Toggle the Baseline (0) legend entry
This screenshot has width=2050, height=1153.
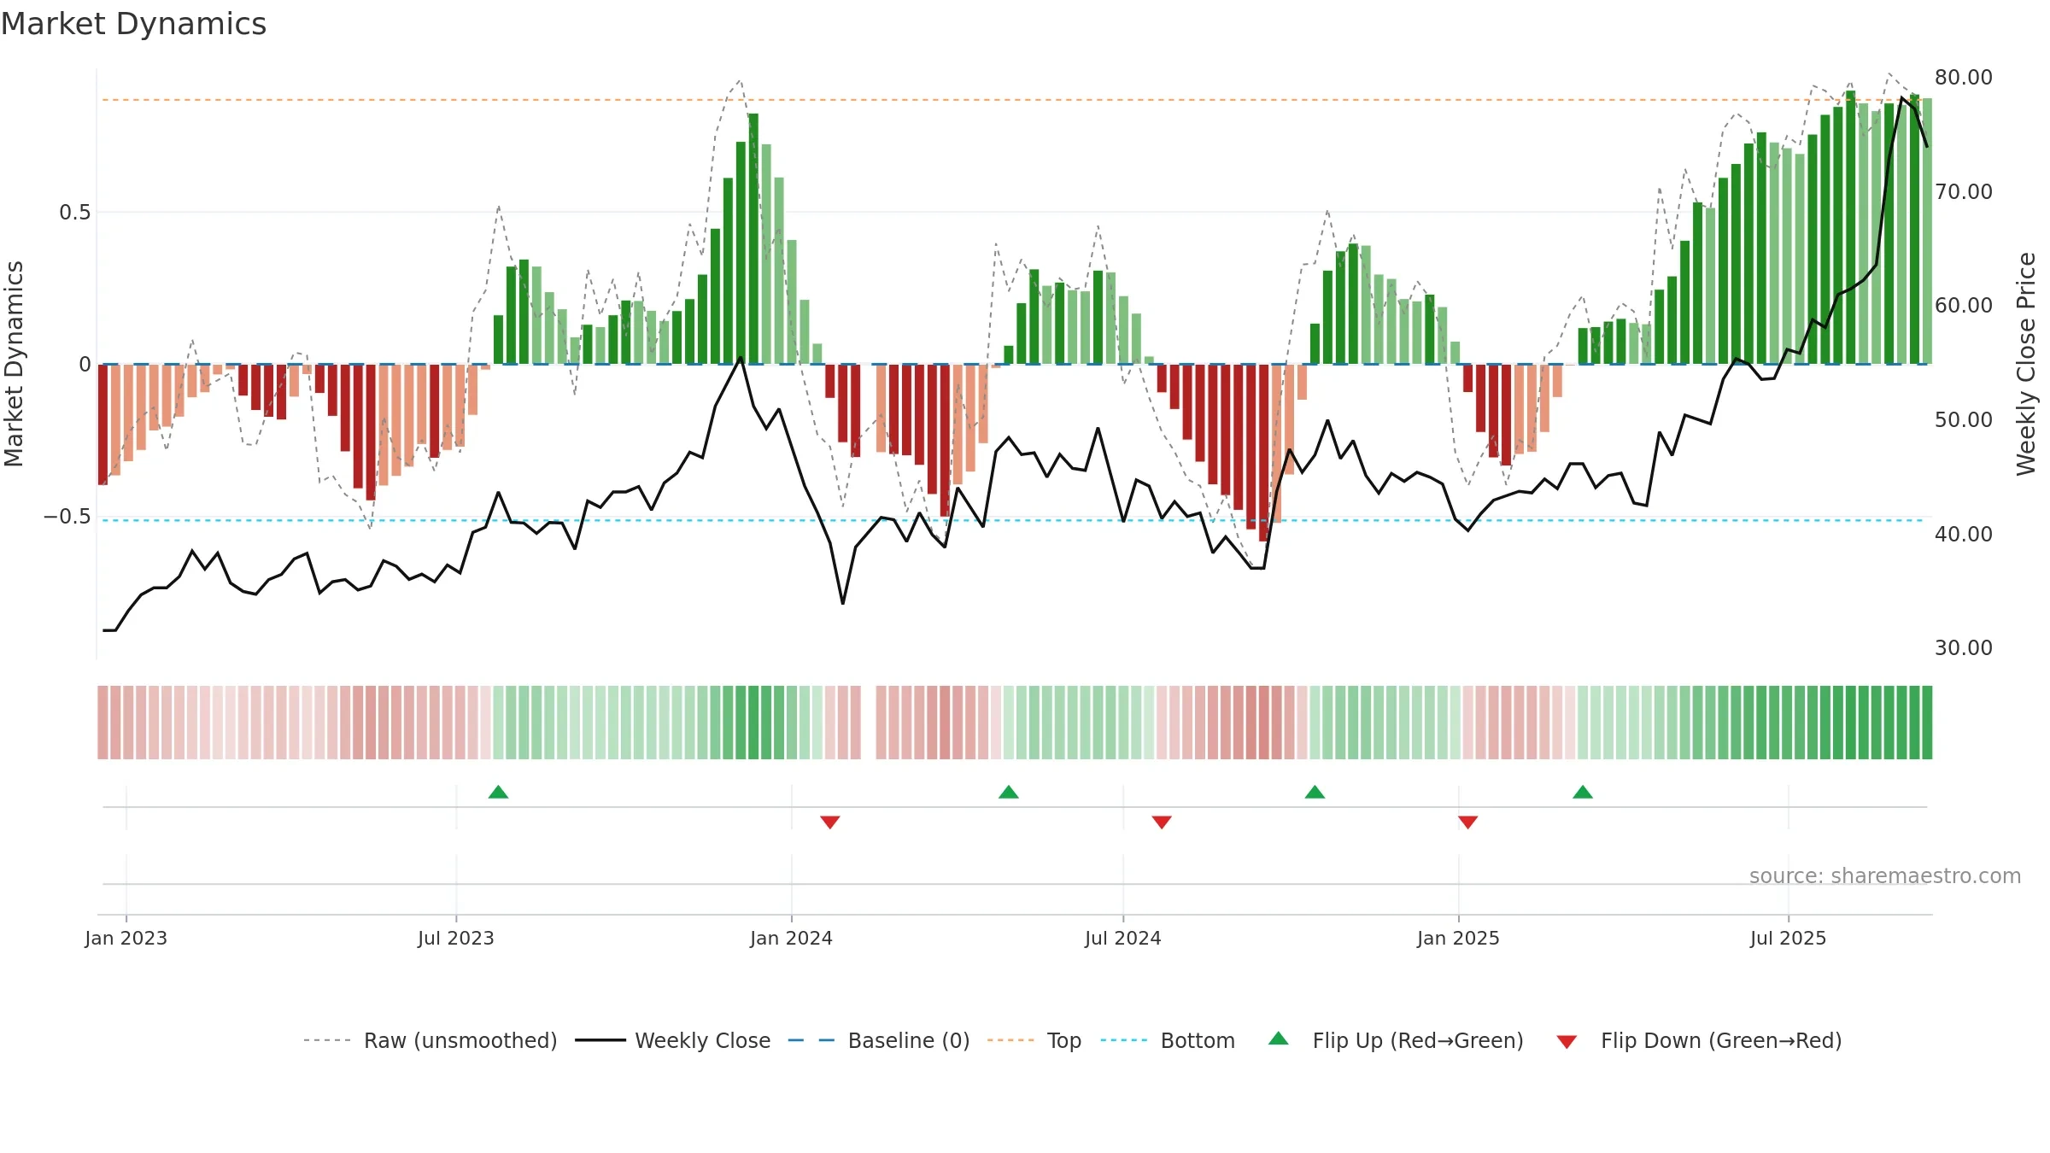tap(879, 1040)
